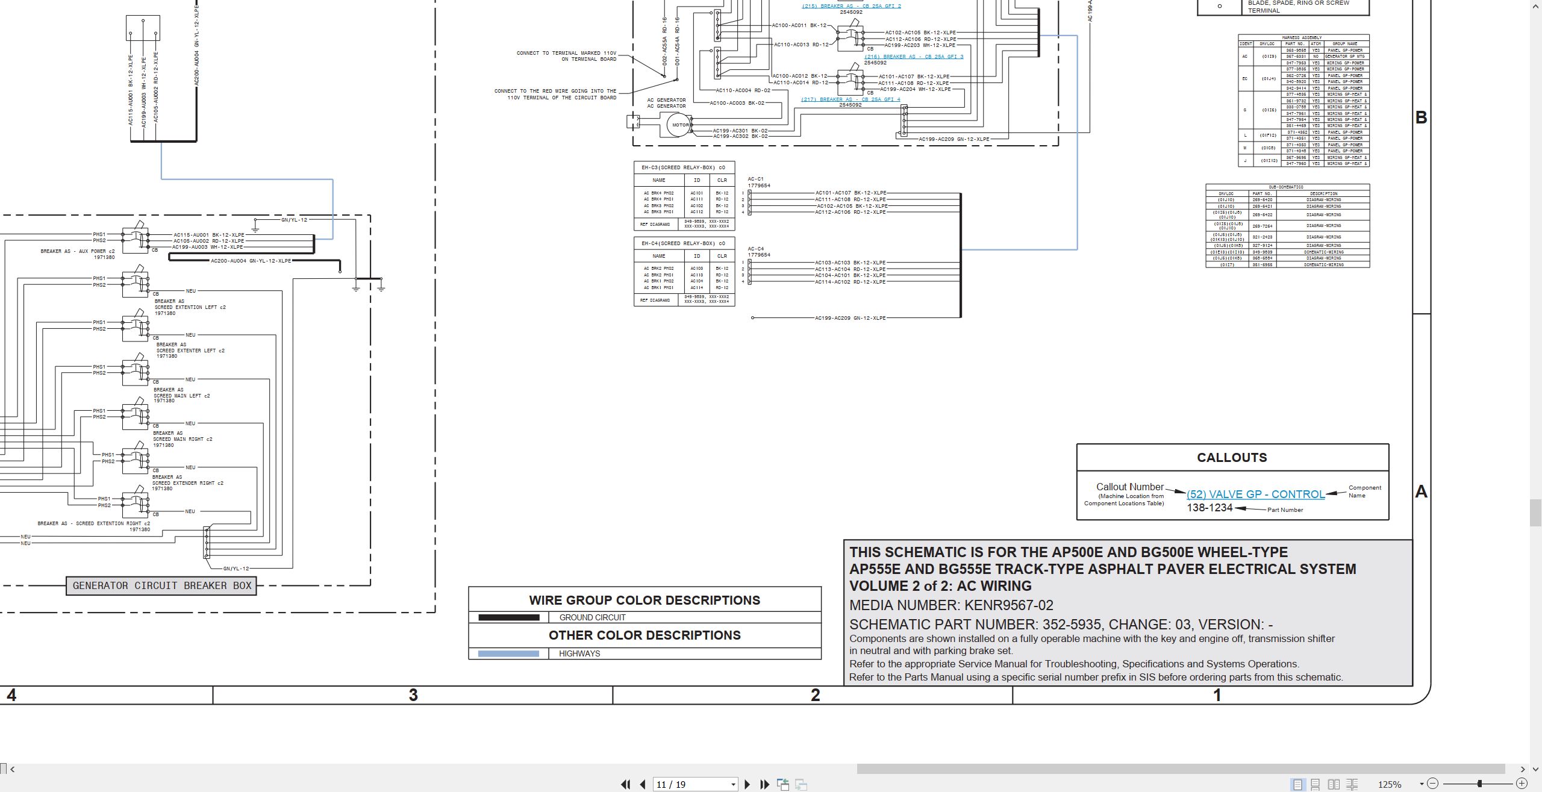Click the BREAKER AS SCREED MAIN LEFT c2 label
Viewport: 1542px width, 792px height.
181,395
